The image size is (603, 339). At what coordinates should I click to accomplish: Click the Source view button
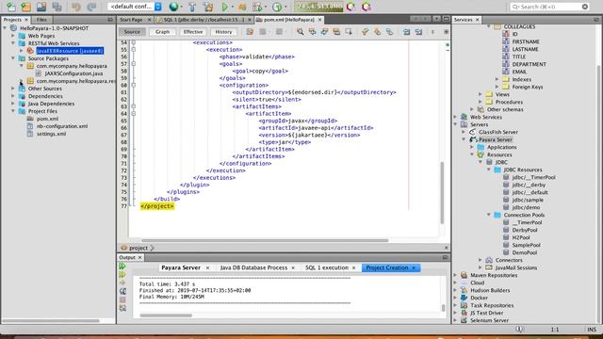pos(132,32)
